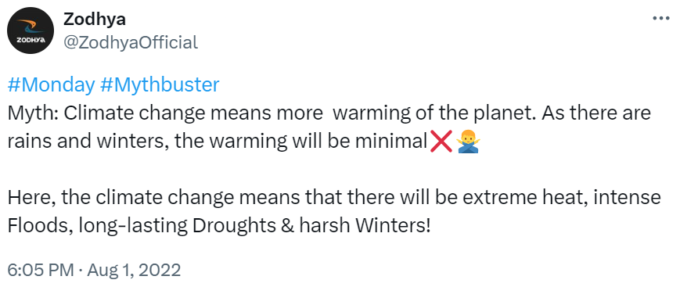Screen dimensions: 680x287
Task: Click the word Myth: in tweet
Action: pyautogui.click(x=32, y=113)
